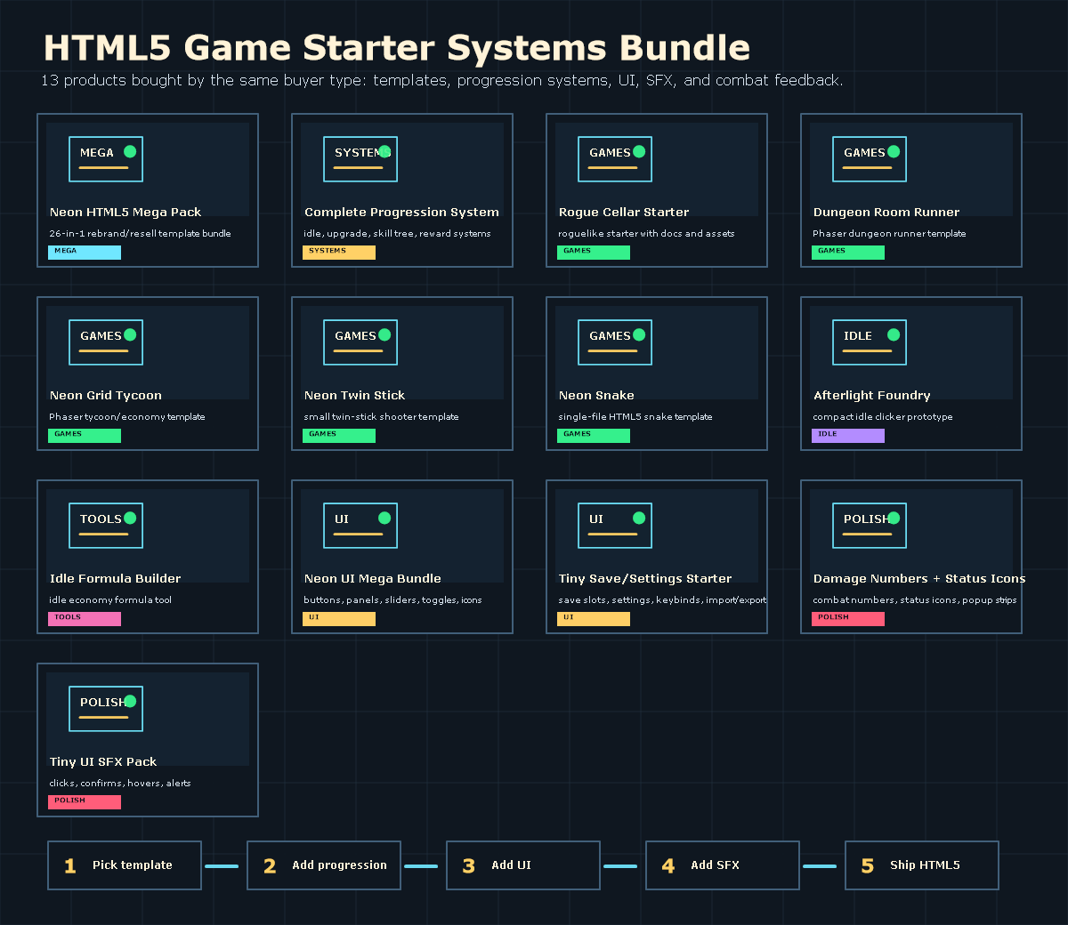
Task: Go to step 4 Add SFX
Action: coord(723,865)
